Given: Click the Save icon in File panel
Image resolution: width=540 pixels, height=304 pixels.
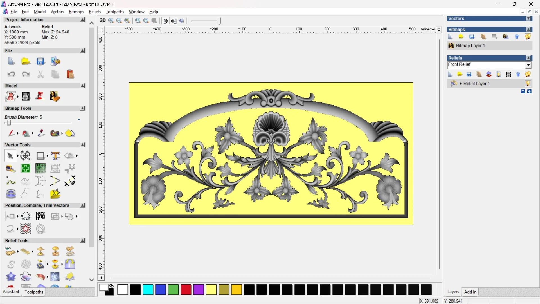Looking at the screenshot, I should (x=40, y=61).
